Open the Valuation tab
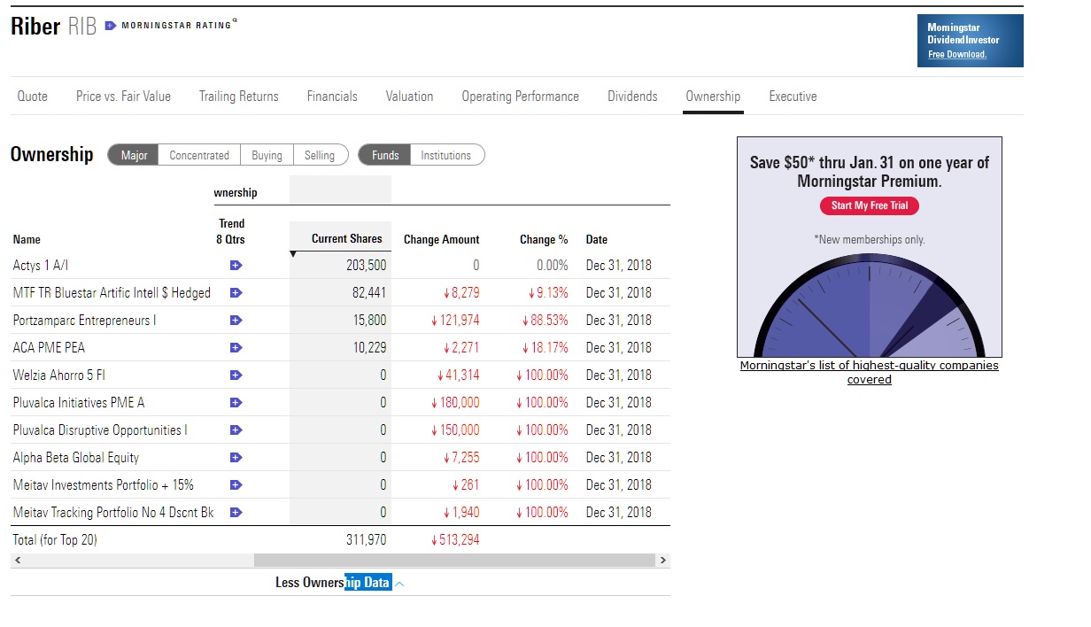The image size is (1091, 627). (x=409, y=97)
